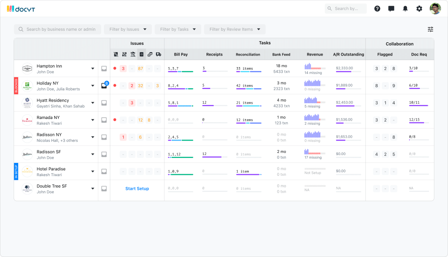The image size is (448, 257).
Task: Open the user profile avatar
Action: (x=435, y=9)
